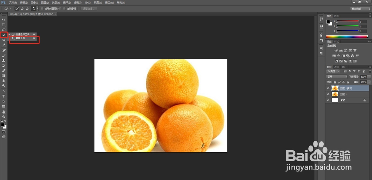This screenshot has height=180, width=372.
Task: Switch to the Swatches tab
Action: pos(336,16)
